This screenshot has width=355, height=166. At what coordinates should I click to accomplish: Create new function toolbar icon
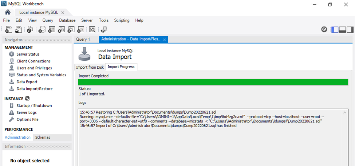pyautogui.click(x=81, y=29)
